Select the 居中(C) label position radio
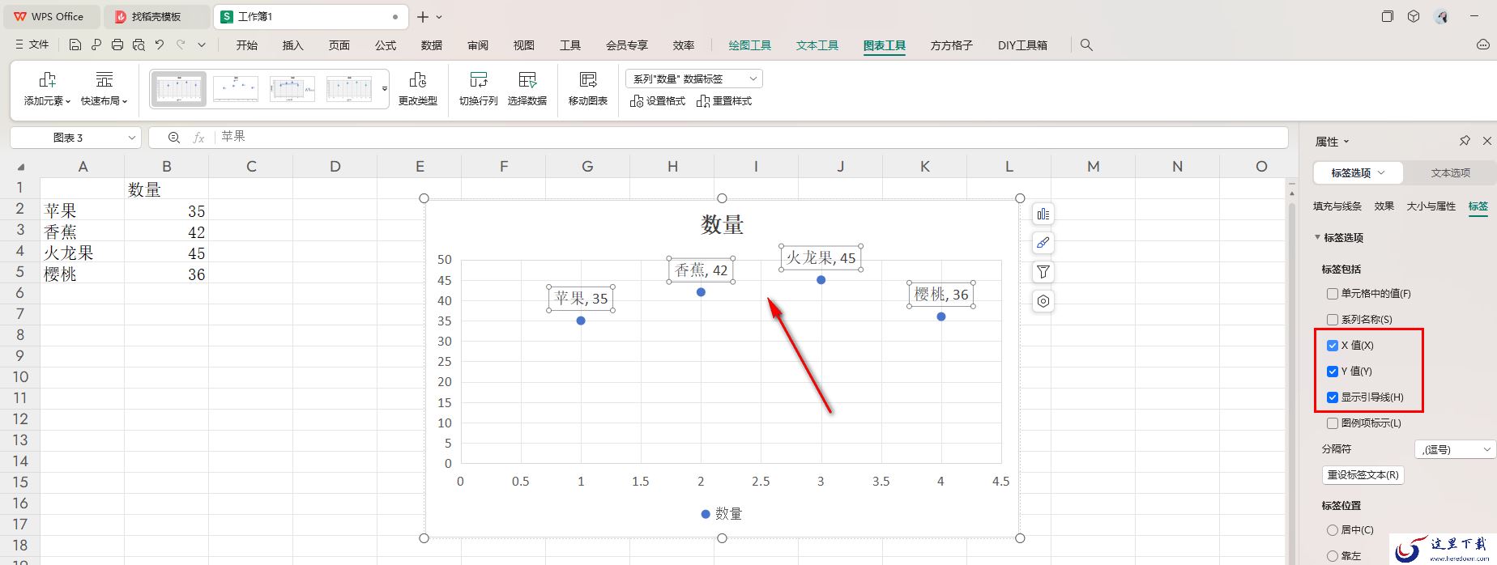The height and width of the screenshot is (565, 1497). (1333, 530)
